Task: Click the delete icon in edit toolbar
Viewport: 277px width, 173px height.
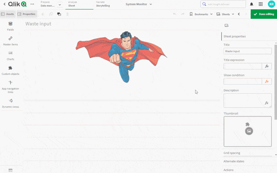Action: tap(67, 14)
